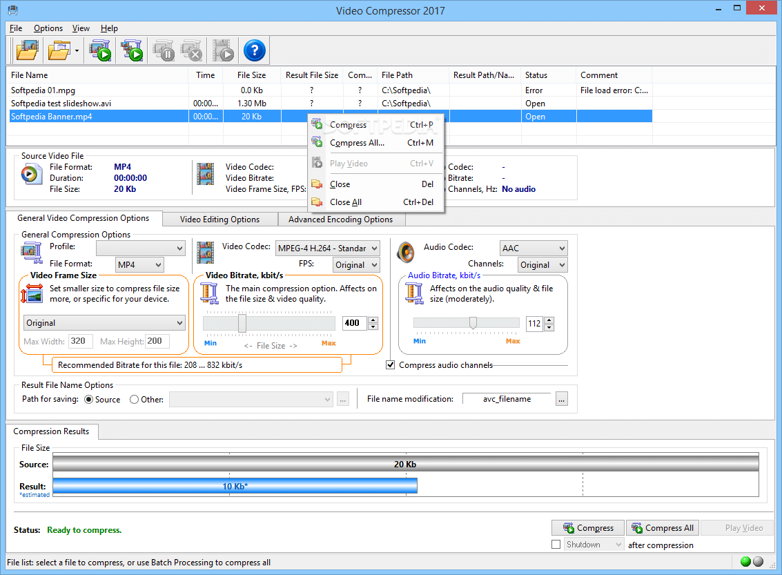Open the Options menu
Viewport: 782px width, 575px height.
pyautogui.click(x=48, y=28)
